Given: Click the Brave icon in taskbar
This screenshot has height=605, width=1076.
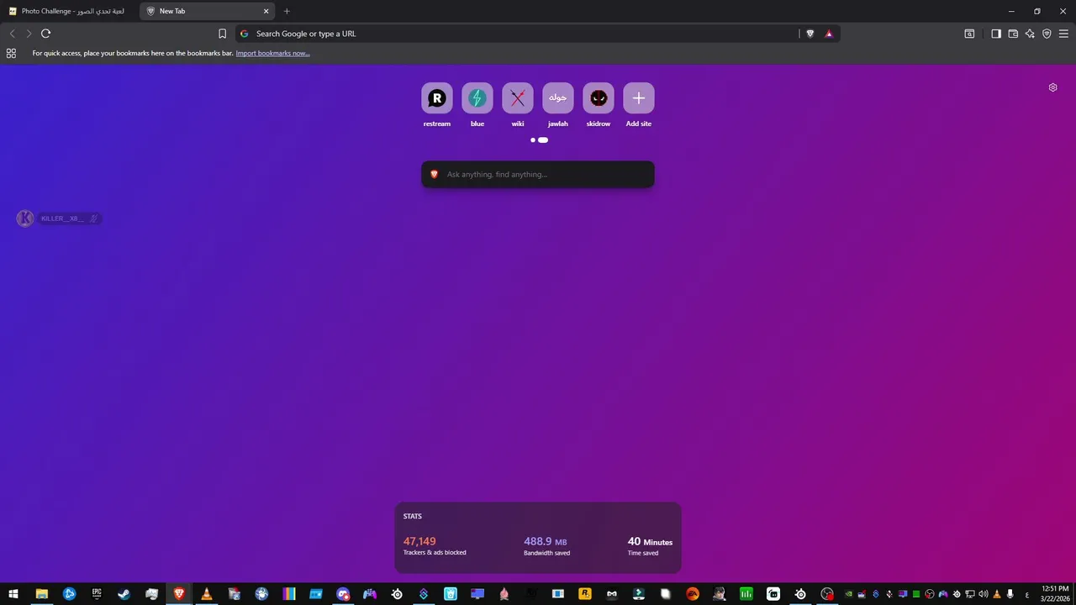Looking at the screenshot, I should coord(179,594).
